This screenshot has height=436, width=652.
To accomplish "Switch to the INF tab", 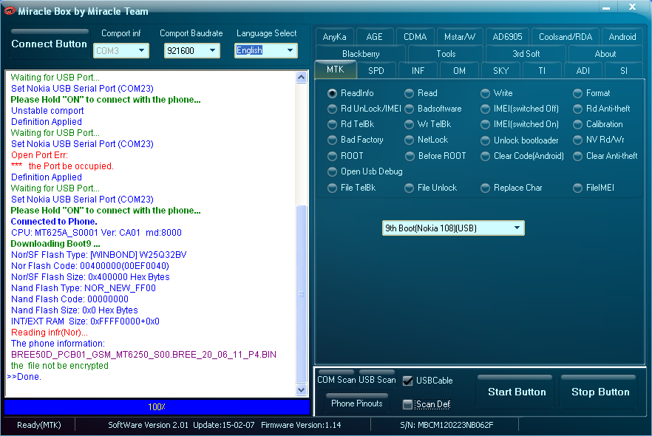I will [x=418, y=71].
